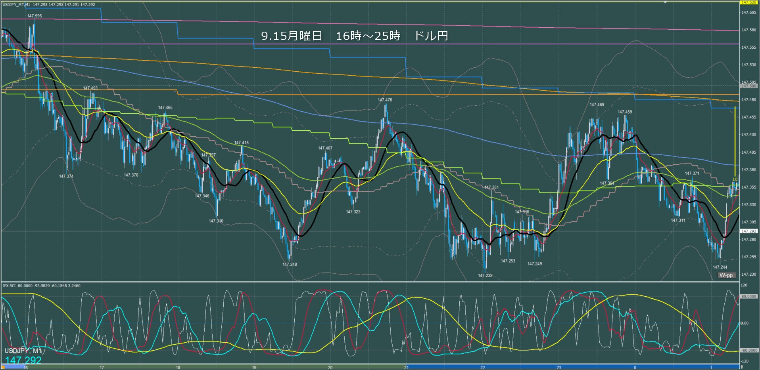
Task: Click the orange square on bottom timeline
Action: [x=3, y=367]
